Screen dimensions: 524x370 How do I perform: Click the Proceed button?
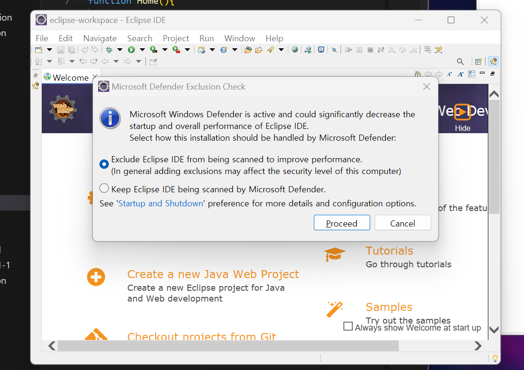point(342,223)
